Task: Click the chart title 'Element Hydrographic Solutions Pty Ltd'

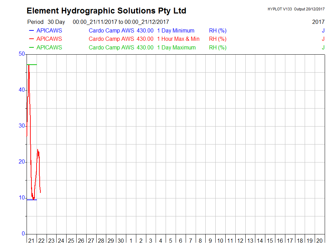Action: pos(106,11)
